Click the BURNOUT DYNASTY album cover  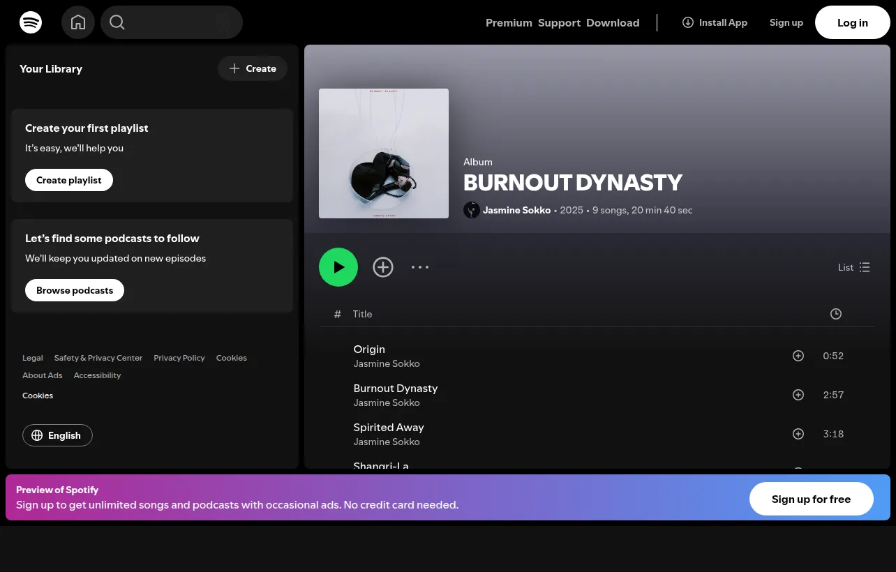pyautogui.click(x=384, y=153)
